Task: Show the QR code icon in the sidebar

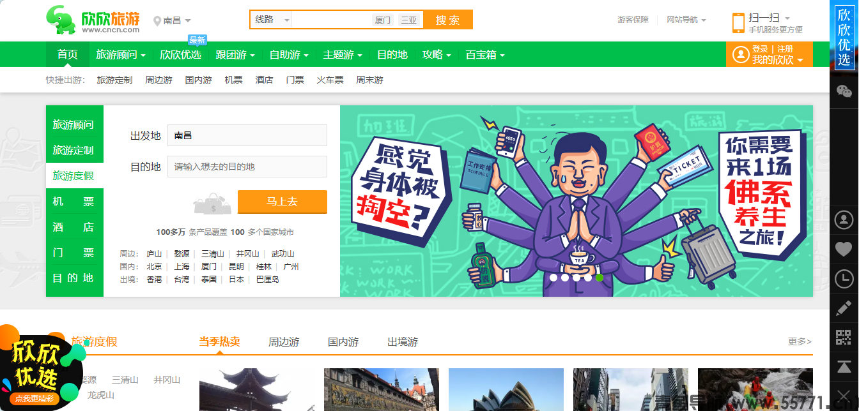Action: (x=844, y=338)
